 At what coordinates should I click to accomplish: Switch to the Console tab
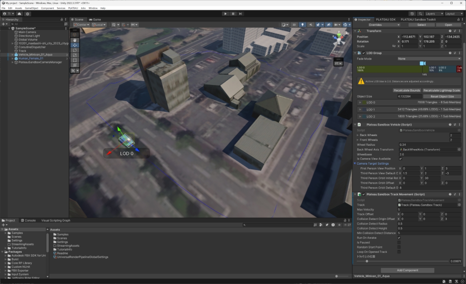[x=28, y=220]
